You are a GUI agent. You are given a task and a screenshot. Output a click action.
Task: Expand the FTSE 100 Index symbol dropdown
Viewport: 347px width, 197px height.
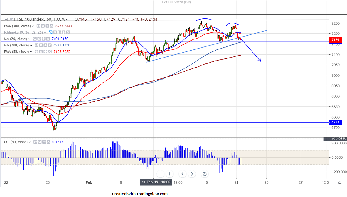point(67,19)
